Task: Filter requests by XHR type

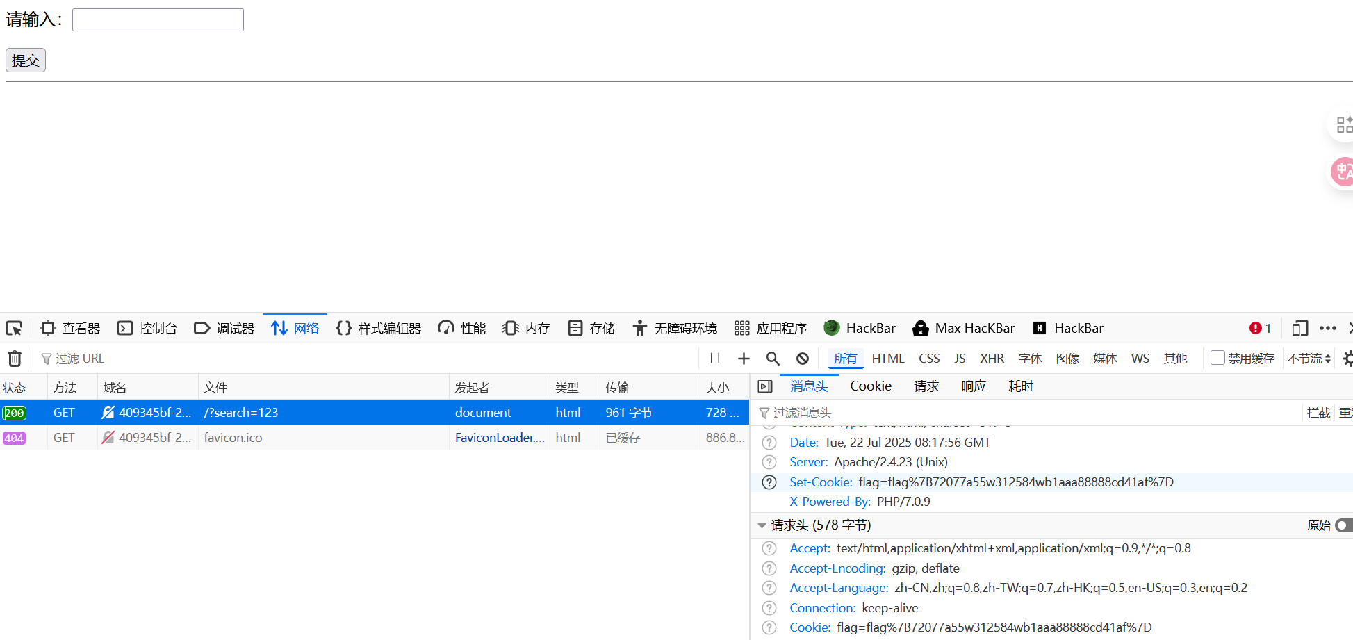Action: click(x=992, y=359)
